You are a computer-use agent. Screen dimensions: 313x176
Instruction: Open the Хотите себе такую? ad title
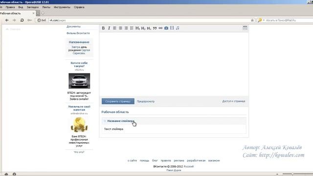[x=79, y=65]
